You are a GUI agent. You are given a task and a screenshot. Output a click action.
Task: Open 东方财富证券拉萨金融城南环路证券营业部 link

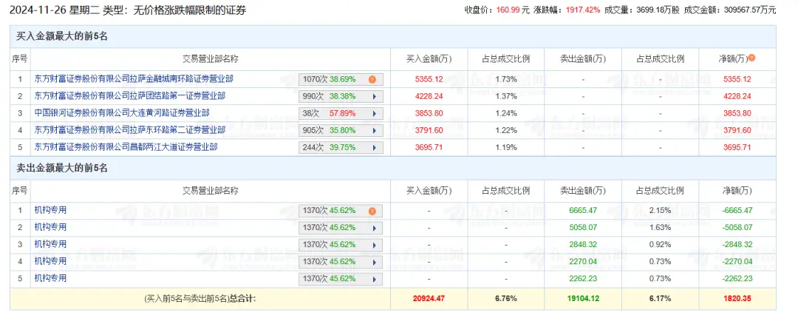click(134, 79)
